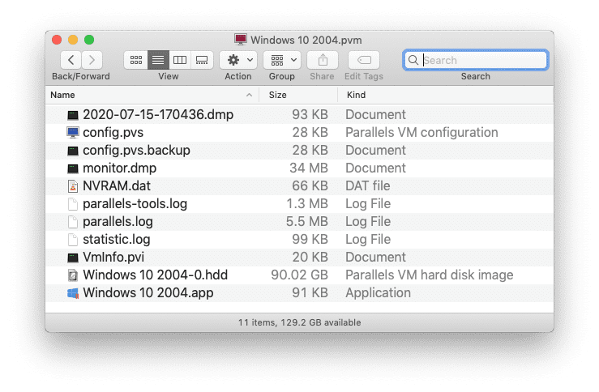Click the config.pvs file icon
This screenshot has height=392, width=599.
coord(73,133)
